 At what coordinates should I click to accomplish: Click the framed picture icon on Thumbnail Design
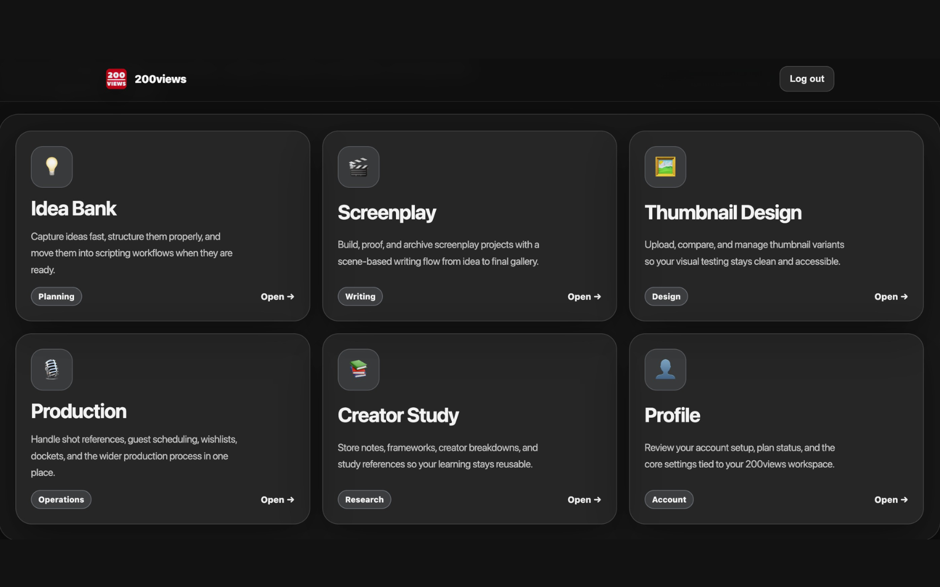(665, 167)
